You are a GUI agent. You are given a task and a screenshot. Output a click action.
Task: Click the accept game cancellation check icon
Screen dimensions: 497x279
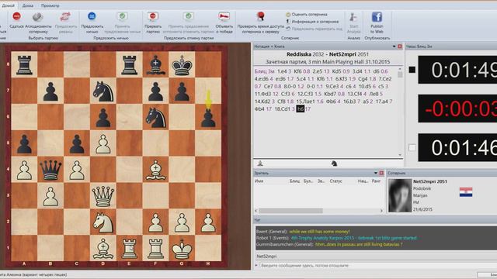tap(188, 16)
